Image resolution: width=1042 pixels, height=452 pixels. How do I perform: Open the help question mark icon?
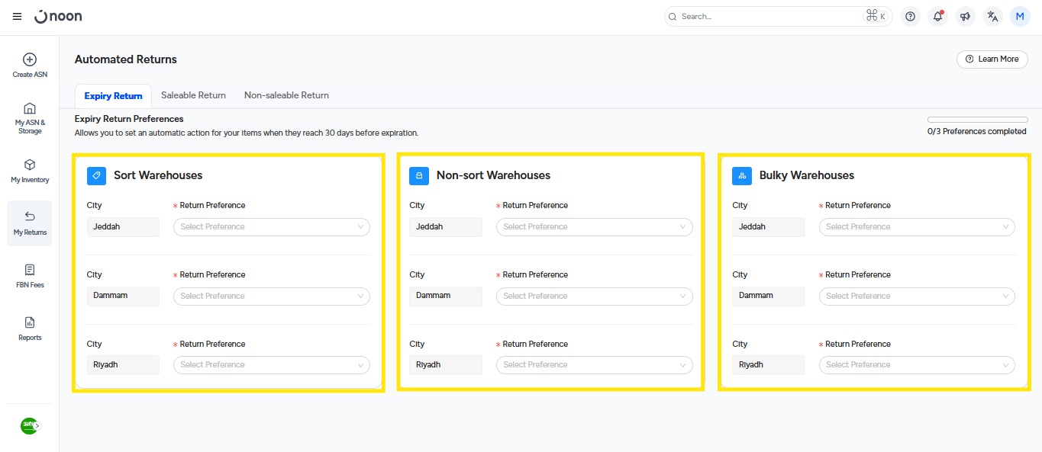pyautogui.click(x=910, y=17)
